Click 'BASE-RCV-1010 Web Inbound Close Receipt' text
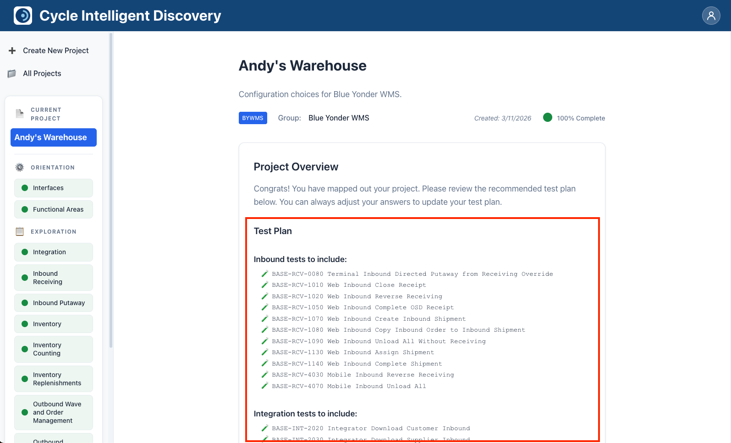The image size is (731, 443). tap(349, 285)
